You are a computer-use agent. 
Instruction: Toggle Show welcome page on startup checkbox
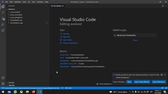pos(97,84)
